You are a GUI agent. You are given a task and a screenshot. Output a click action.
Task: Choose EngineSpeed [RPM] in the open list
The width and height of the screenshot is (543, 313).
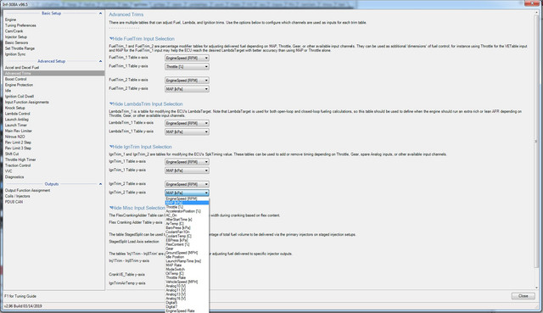tap(187, 198)
